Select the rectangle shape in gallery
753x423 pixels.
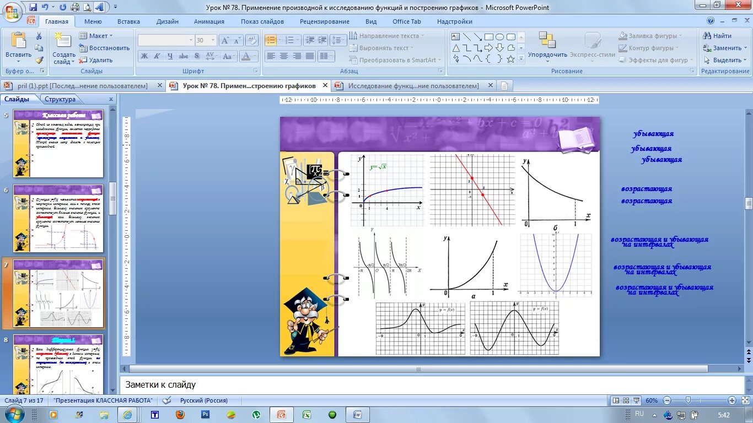pyautogui.click(x=488, y=37)
